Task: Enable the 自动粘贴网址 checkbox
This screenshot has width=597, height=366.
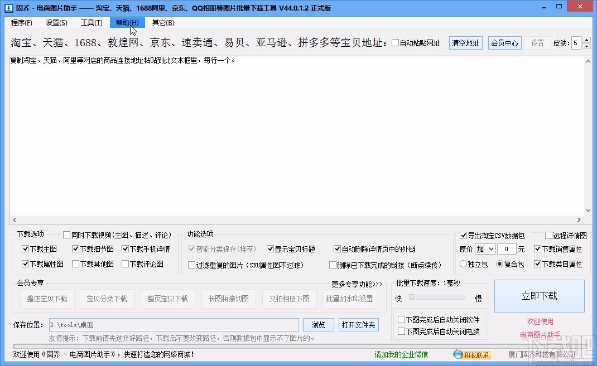Action: pos(396,42)
